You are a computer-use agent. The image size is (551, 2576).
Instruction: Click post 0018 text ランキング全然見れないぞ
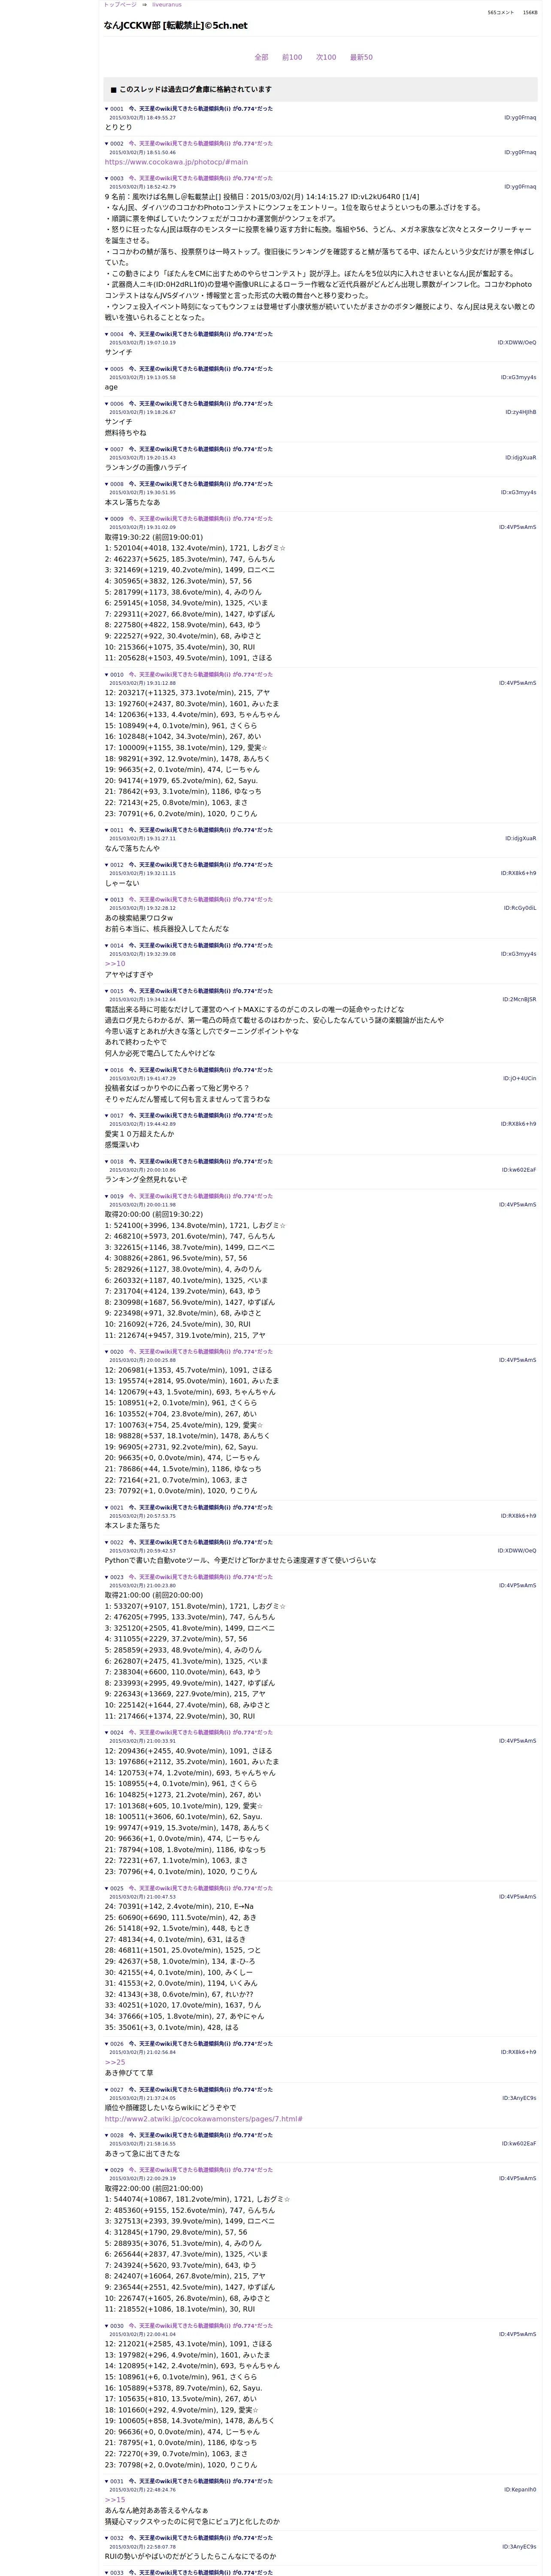pos(146,1180)
